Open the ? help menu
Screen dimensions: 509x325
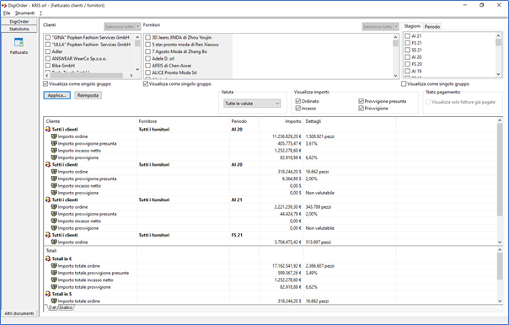click(x=40, y=13)
